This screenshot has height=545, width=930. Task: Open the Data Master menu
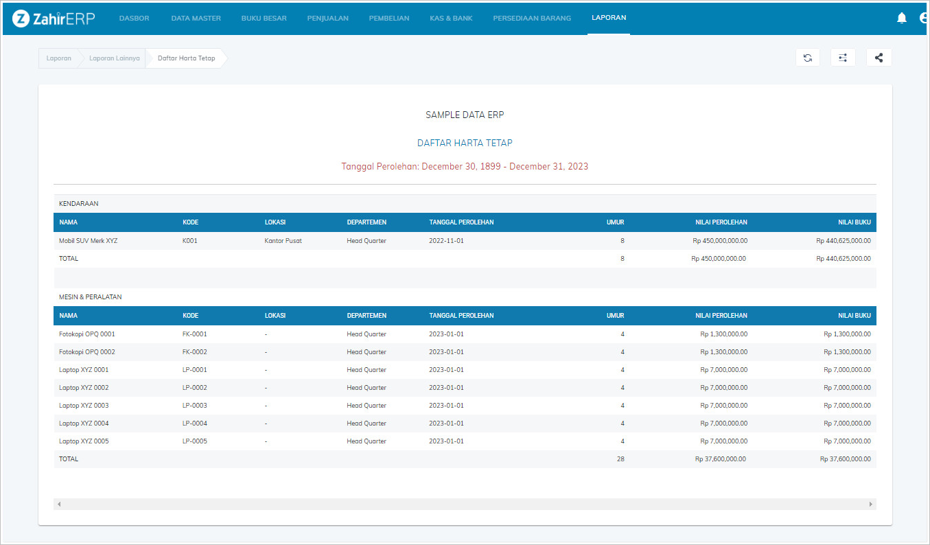(x=196, y=19)
